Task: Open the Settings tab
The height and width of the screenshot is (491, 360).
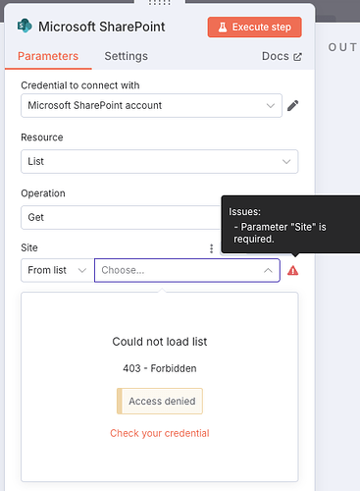Action: (x=126, y=56)
